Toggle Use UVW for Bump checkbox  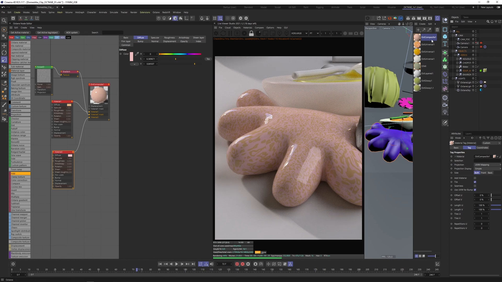tap(475, 190)
